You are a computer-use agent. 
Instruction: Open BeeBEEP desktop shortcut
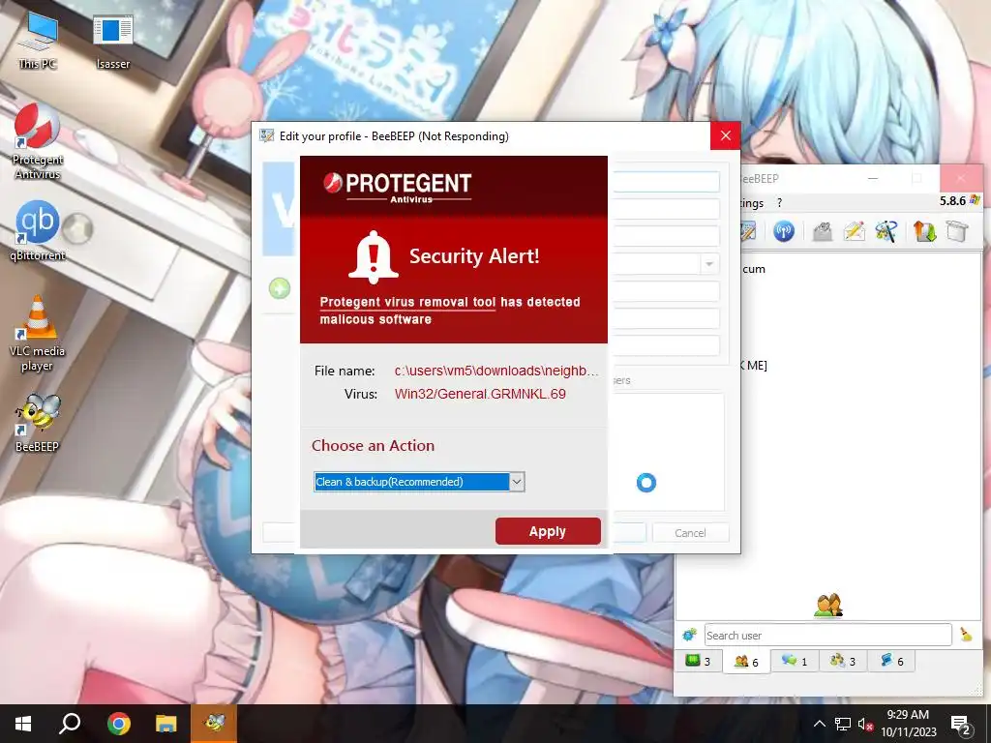[x=38, y=423]
